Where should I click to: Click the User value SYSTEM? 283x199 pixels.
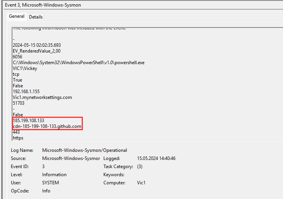tap(50, 183)
